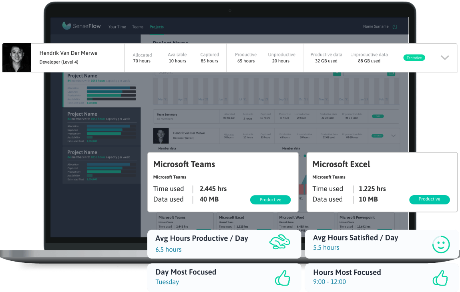
Task: Click the rabbit icon for Avg Hours Productive
Action: click(x=279, y=242)
